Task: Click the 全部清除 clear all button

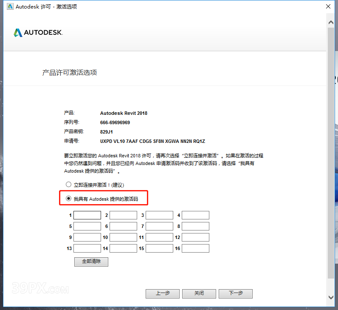Action: click(x=91, y=262)
